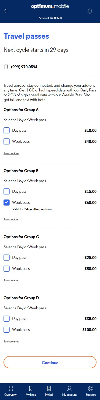100x400 pixels.
Task: Open the notifications bell
Action: [x=90, y=11]
